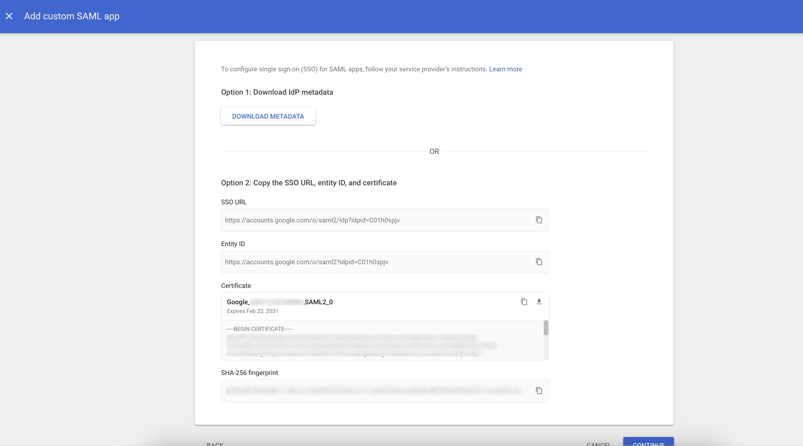Copy the Entity ID value

539,262
